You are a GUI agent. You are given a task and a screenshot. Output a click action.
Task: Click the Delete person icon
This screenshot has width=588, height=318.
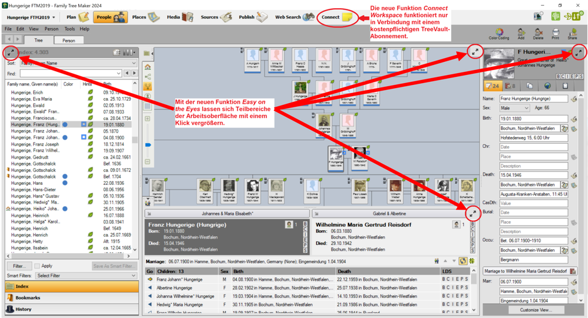point(538,34)
